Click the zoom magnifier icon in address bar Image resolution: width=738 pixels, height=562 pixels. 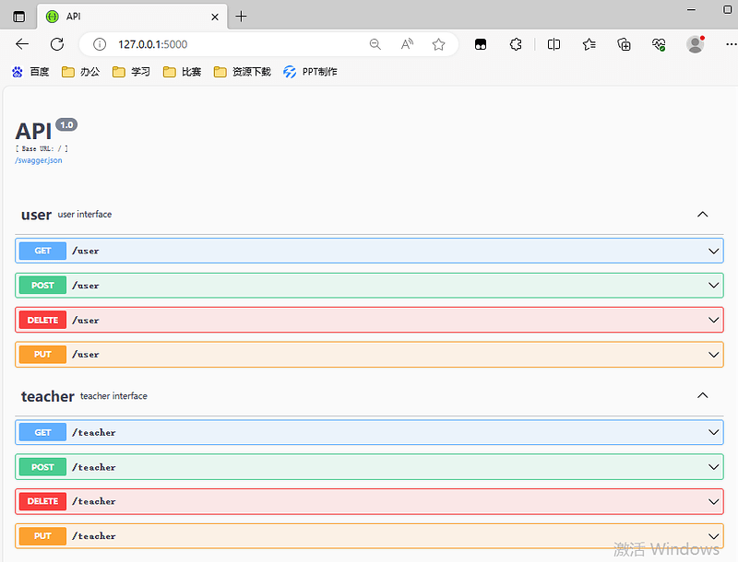[375, 44]
